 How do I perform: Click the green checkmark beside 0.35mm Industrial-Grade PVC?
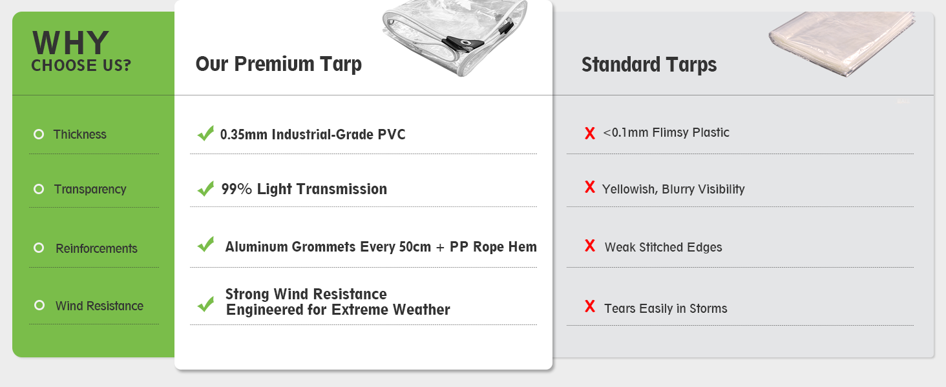(x=205, y=134)
